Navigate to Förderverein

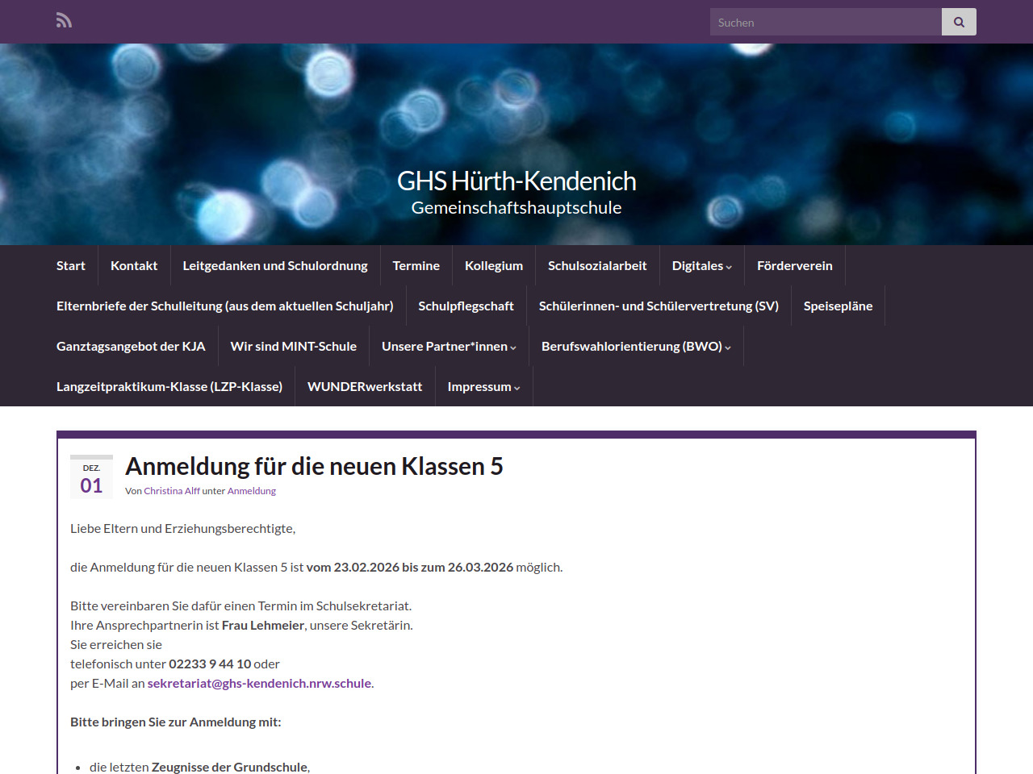[x=794, y=266]
